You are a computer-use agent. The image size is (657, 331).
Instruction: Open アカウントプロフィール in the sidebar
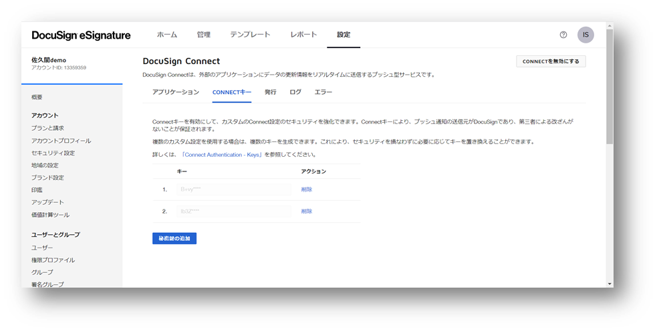(61, 141)
